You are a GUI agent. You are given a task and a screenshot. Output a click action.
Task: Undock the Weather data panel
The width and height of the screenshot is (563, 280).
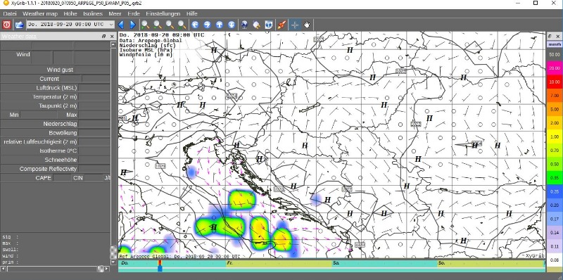click(x=103, y=37)
